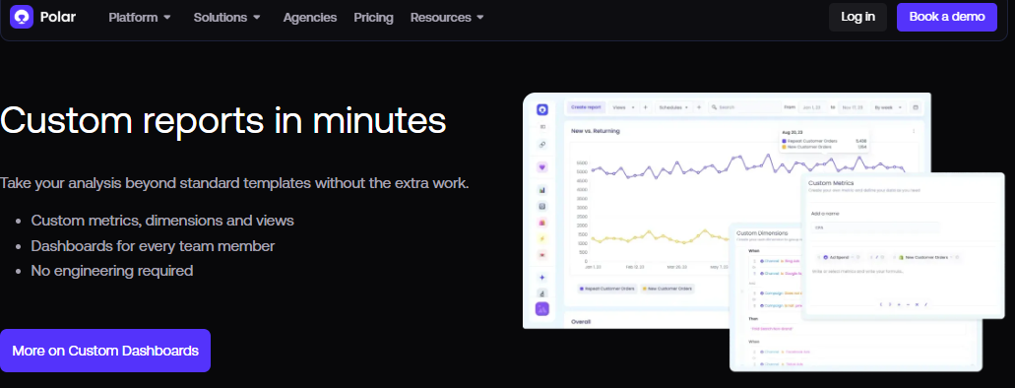1015x388 pixels.
Task: Open the Pricing page
Action: [373, 18]
